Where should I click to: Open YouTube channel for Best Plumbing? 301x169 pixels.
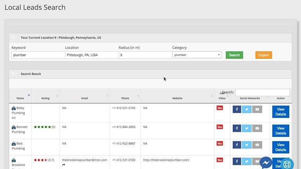point(257,145)
